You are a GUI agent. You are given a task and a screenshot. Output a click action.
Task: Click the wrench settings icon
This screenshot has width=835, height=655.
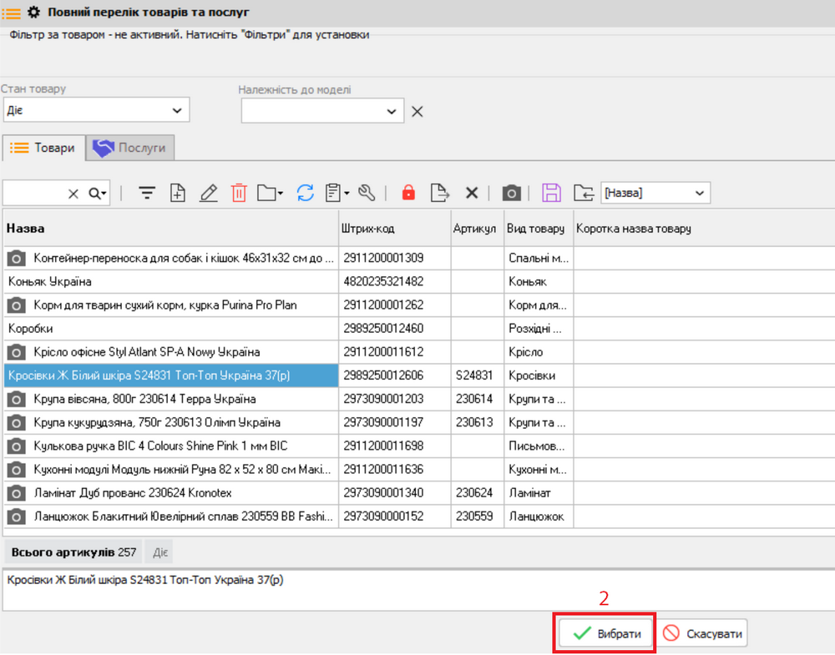367,194
